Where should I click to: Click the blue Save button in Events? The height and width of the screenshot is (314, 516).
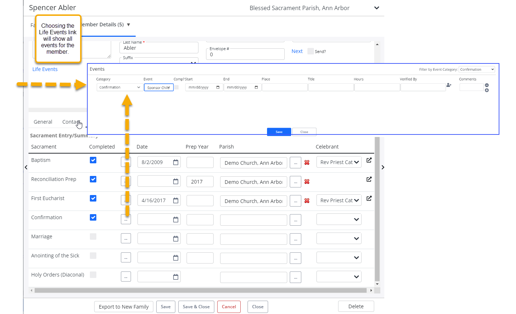coord(279,132)
